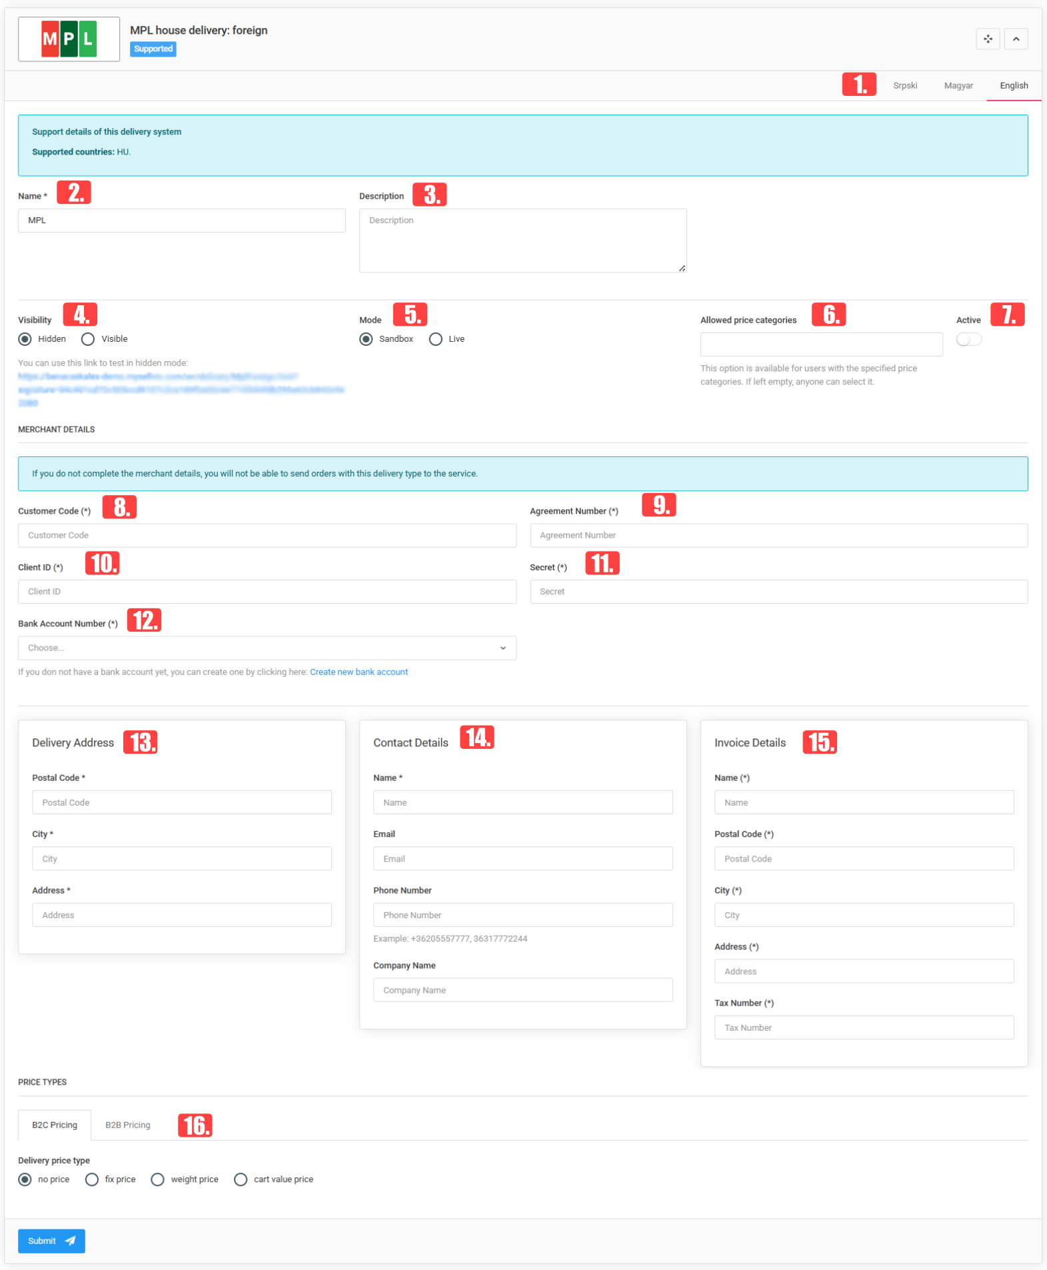Select the Visible visibility option
1047x1270 pixels.
pyautogui.click(x=88, y=339)
